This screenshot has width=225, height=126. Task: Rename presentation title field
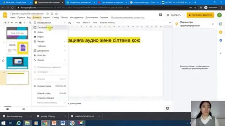point(27,14)
